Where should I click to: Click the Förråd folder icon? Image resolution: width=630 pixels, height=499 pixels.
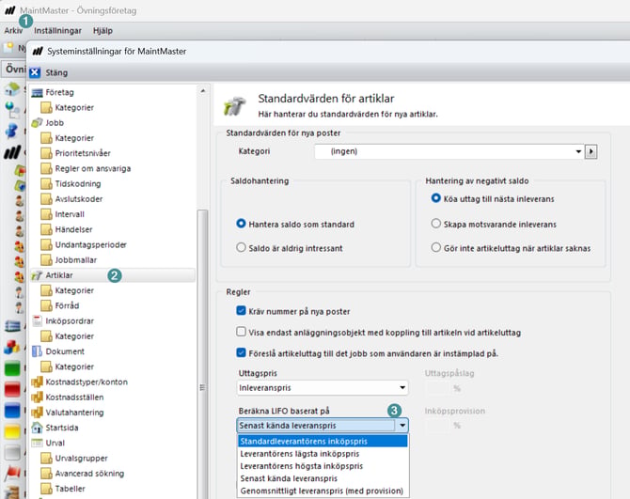pyautogui.click(x=46, y=306)
